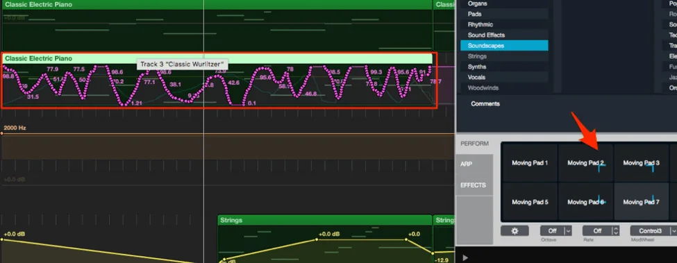Choose the Synths category

point(504,67)
